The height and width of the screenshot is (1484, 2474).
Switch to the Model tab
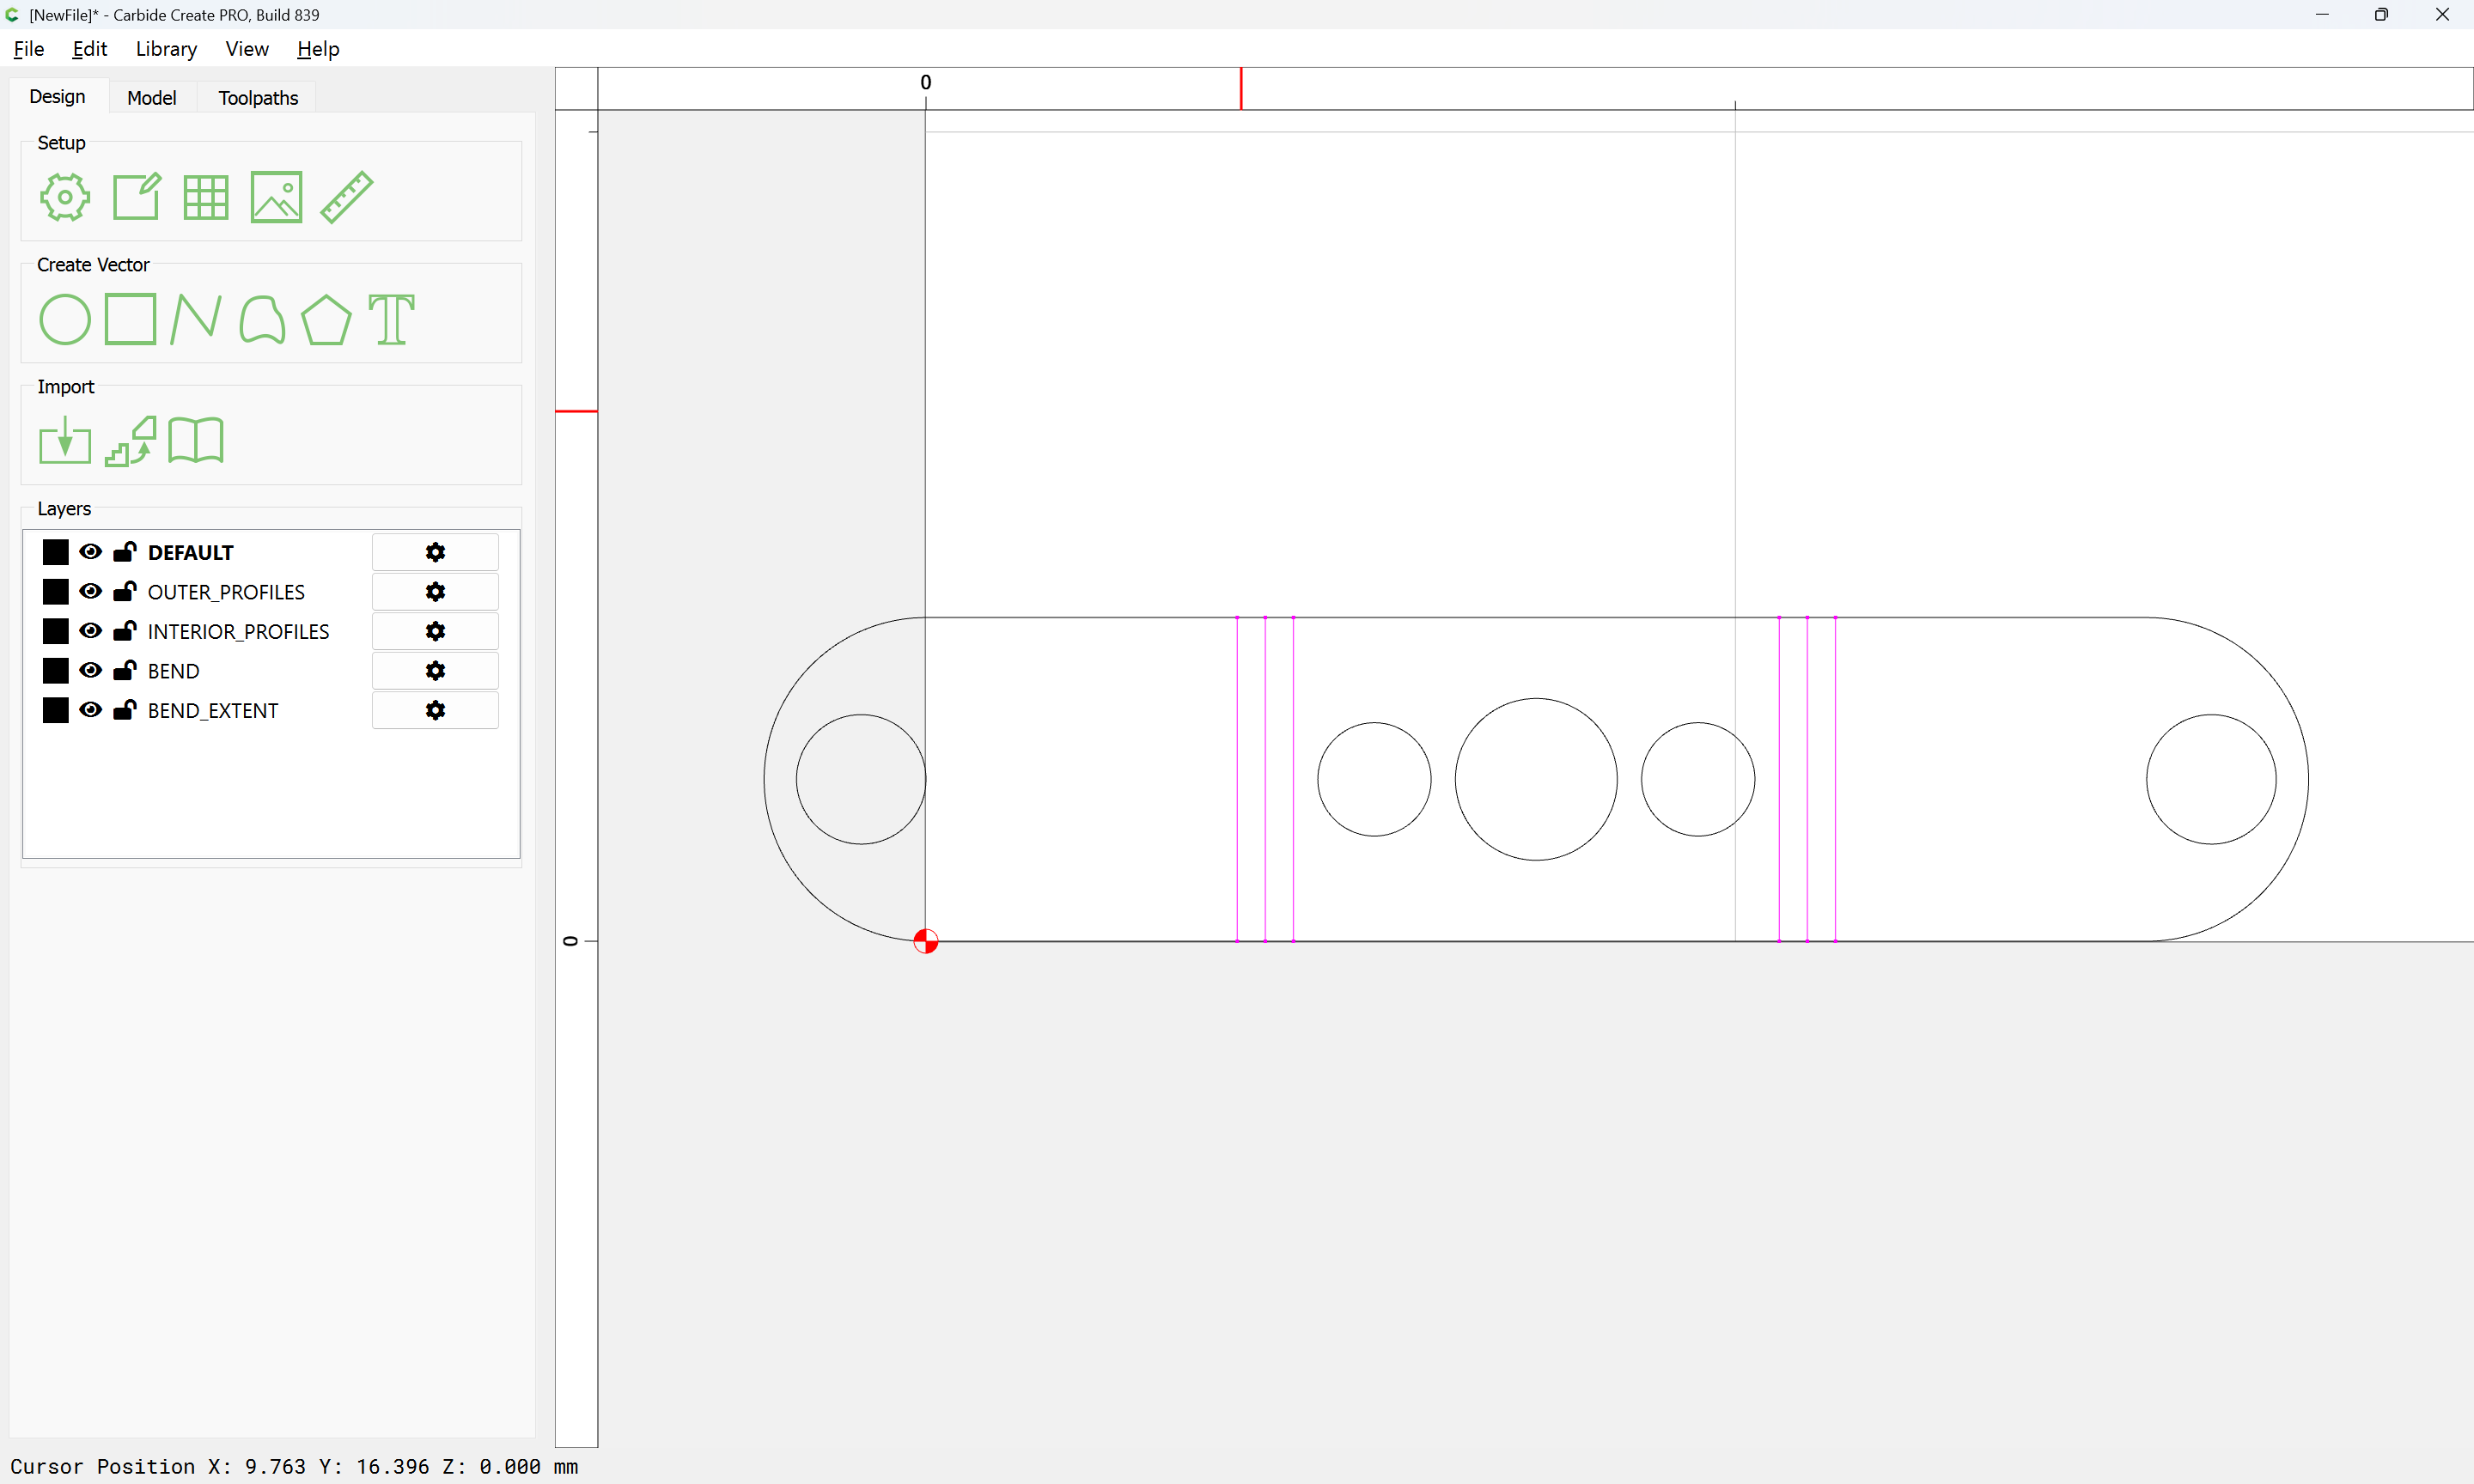[x=152, y=98]
